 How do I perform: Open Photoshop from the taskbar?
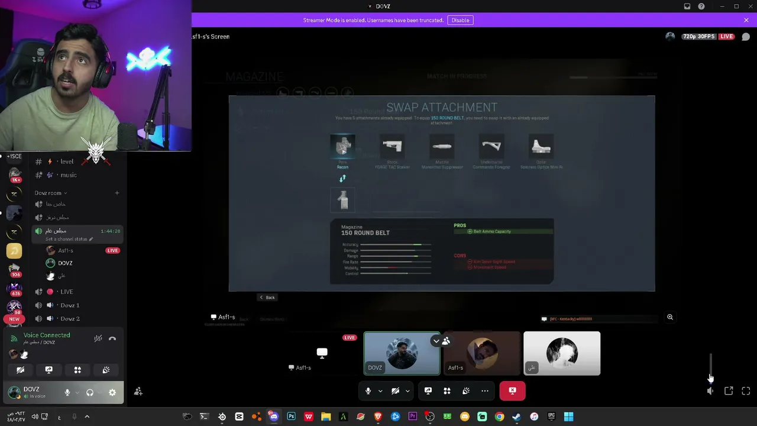291,417
